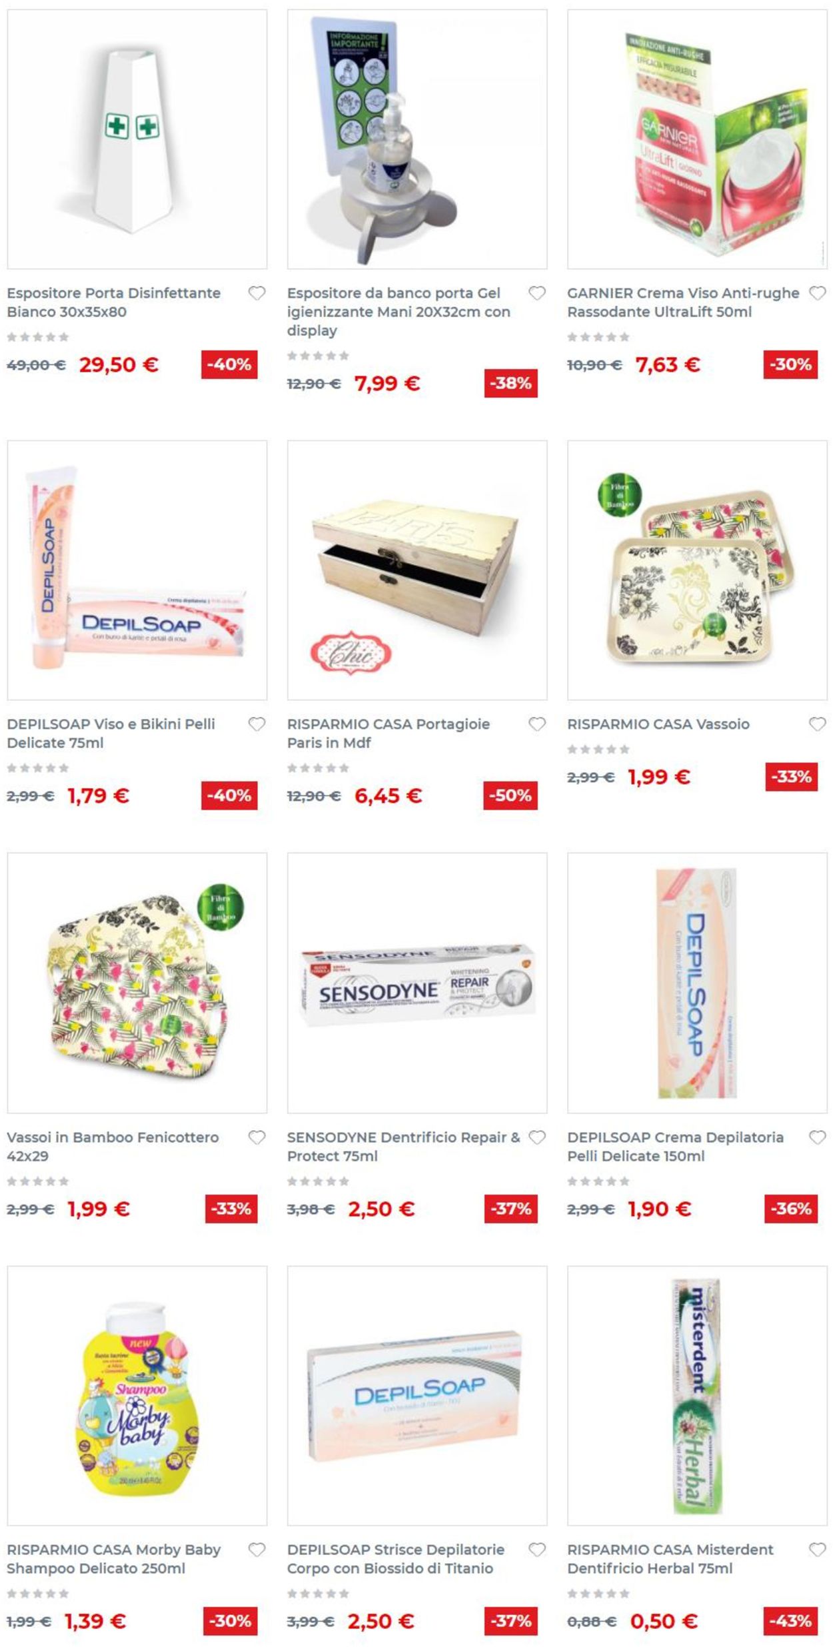Add SENSODYNE Dentifricio to wishlist heart
Screen dimensions: 833x1647
(536, 1137)
